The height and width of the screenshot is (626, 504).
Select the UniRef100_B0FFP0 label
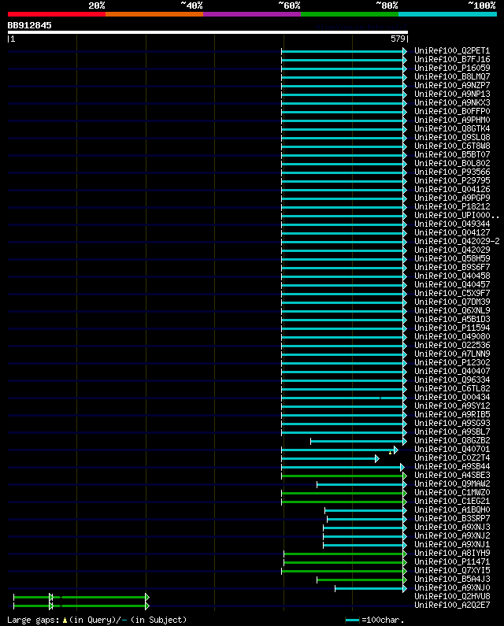(x=452, y=111)
